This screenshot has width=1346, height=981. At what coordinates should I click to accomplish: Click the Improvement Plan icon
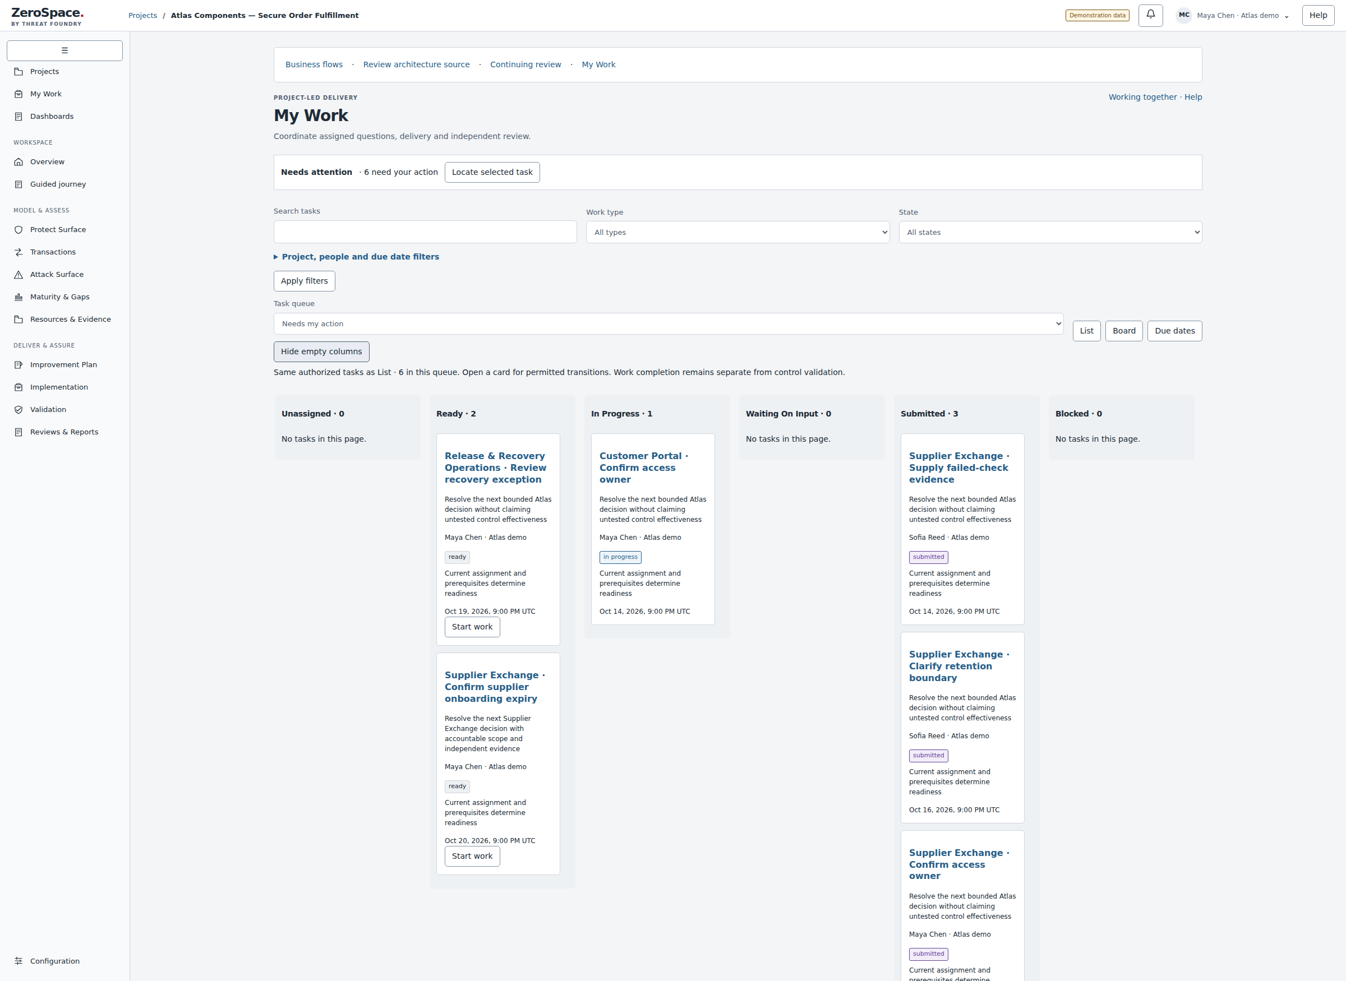tap(19, 364)
